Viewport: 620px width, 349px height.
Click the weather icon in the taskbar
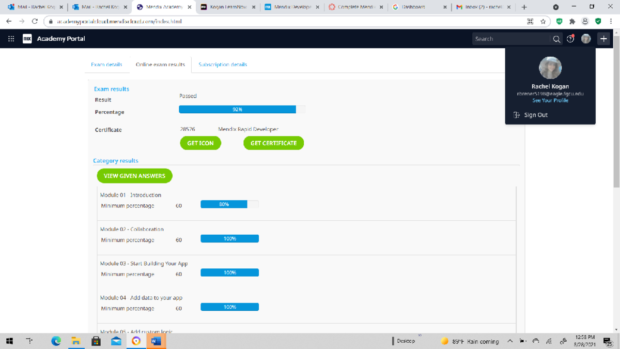point(444,341)
